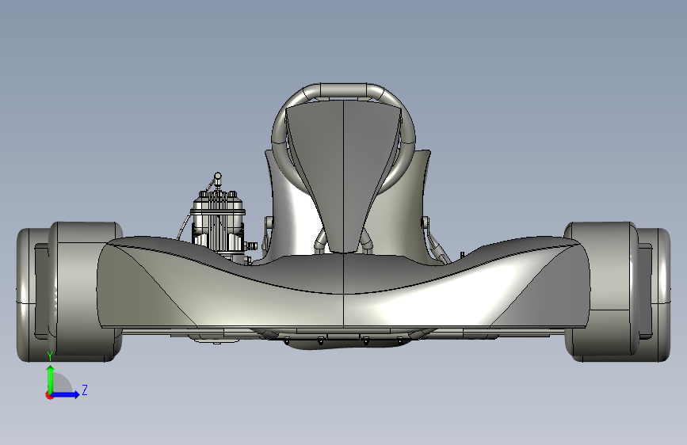The width and height of the screenshot is (687, 445).
Task: Click the blue Z axis arrow of the triad
Action: 66,394
